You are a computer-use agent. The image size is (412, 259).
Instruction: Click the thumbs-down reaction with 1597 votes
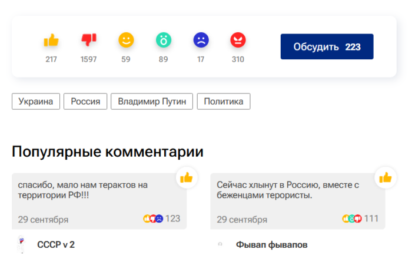[x=89, y=40]
